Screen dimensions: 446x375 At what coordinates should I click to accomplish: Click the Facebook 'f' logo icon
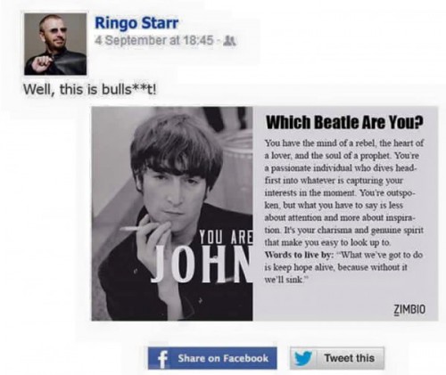pyautogui.click(x=162, y=358)
